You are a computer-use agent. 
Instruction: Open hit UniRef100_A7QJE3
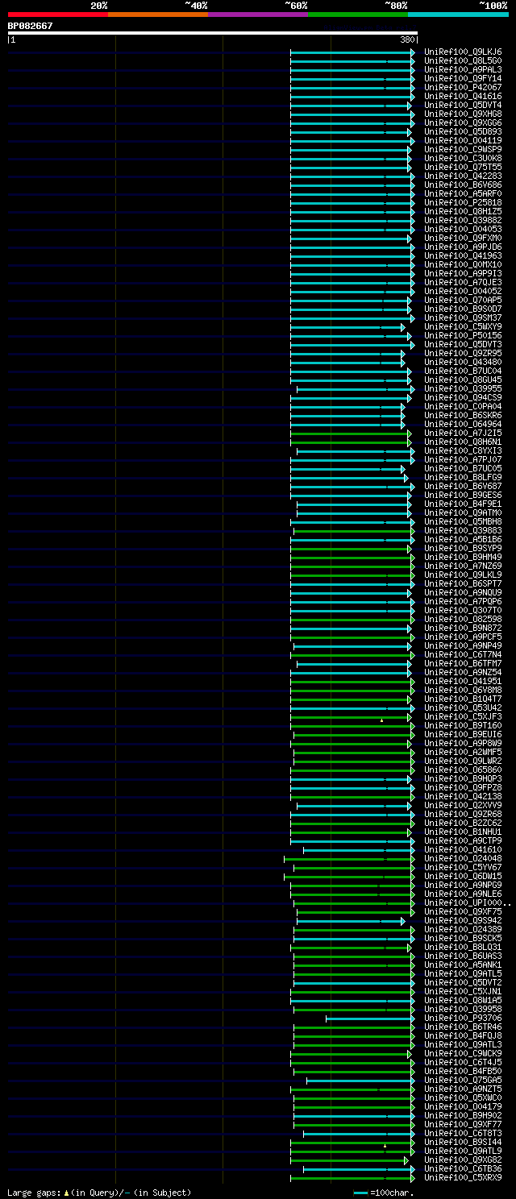(463, 283)
